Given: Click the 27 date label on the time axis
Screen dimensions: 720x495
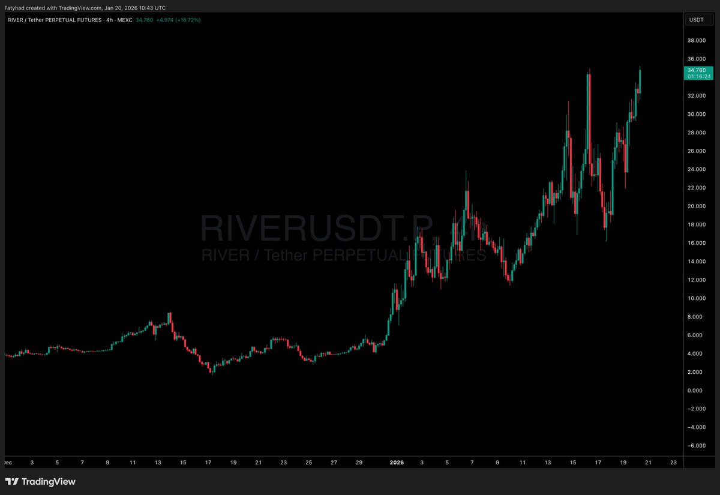Looking at the screenshot, I should tap(334, 463).
